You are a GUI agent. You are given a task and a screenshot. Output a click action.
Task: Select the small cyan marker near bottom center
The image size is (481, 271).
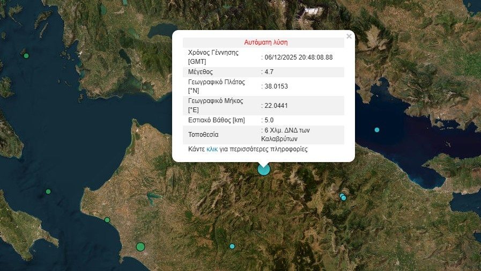pyautogui.click(x=232, y=246)
